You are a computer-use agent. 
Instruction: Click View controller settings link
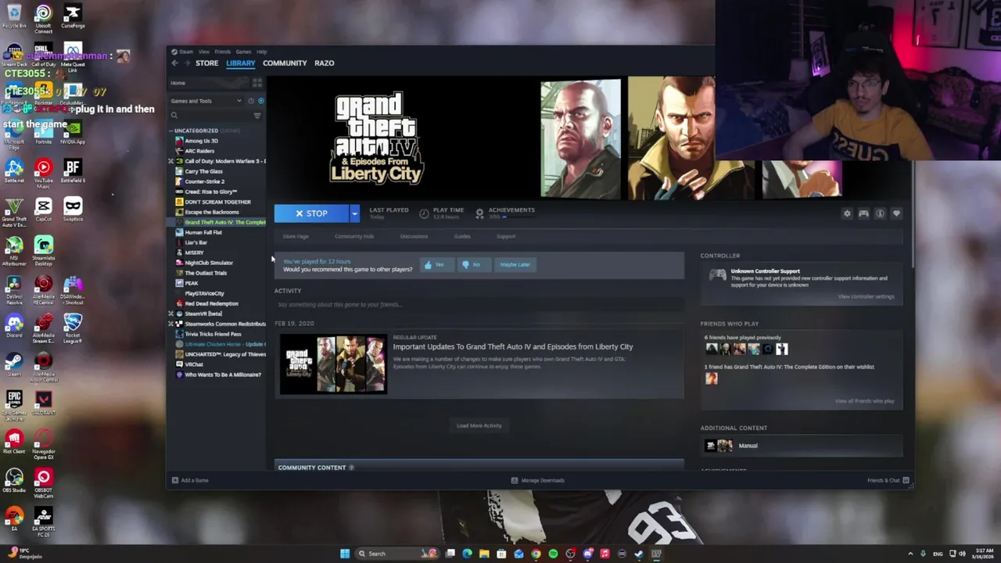pyautogui.click(x=866, y=296)
